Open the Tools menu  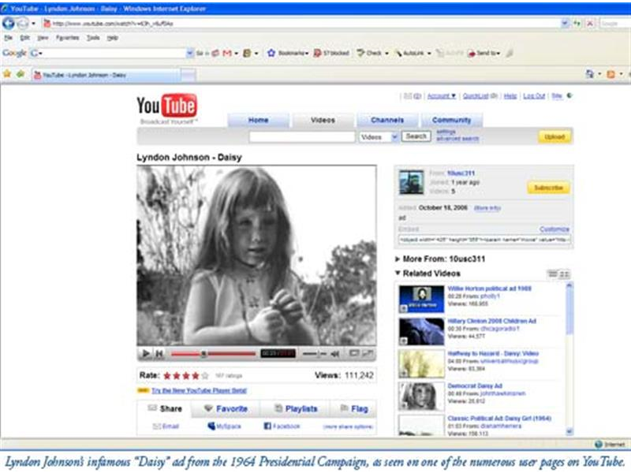[x=93, y=38]
